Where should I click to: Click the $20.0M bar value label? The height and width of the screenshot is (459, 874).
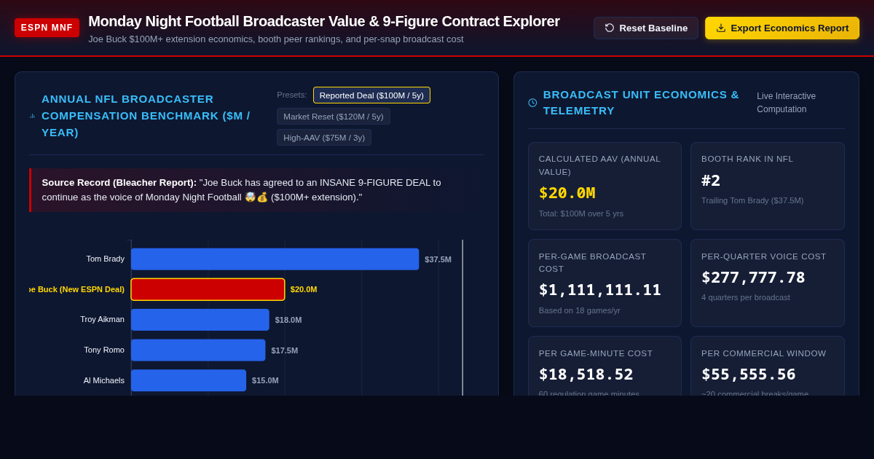(304, 289)
